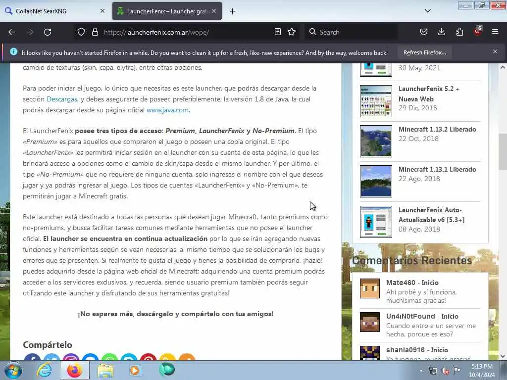Go back to the previous page
Image resolution: width=507 pixels, height=380 pixels.
[x=12, y=32]
